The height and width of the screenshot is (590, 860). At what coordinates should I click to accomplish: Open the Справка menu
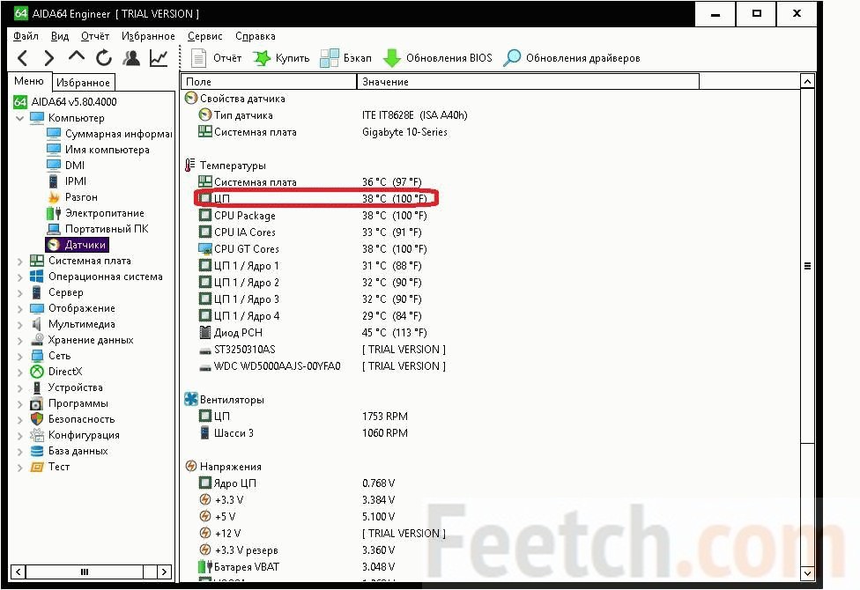pyautogui.click(x=255, y=36)
